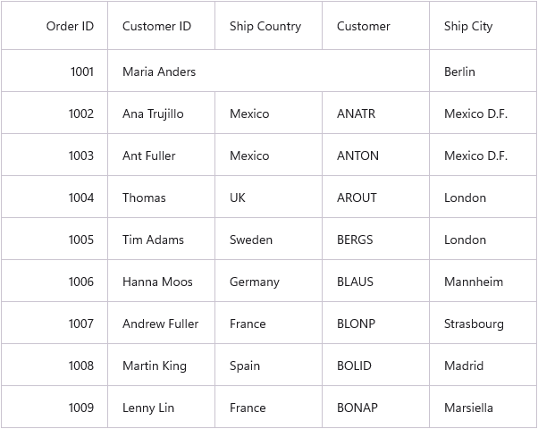
Task: Select the ANATR customer cell
Action: (x=375, y=113)
